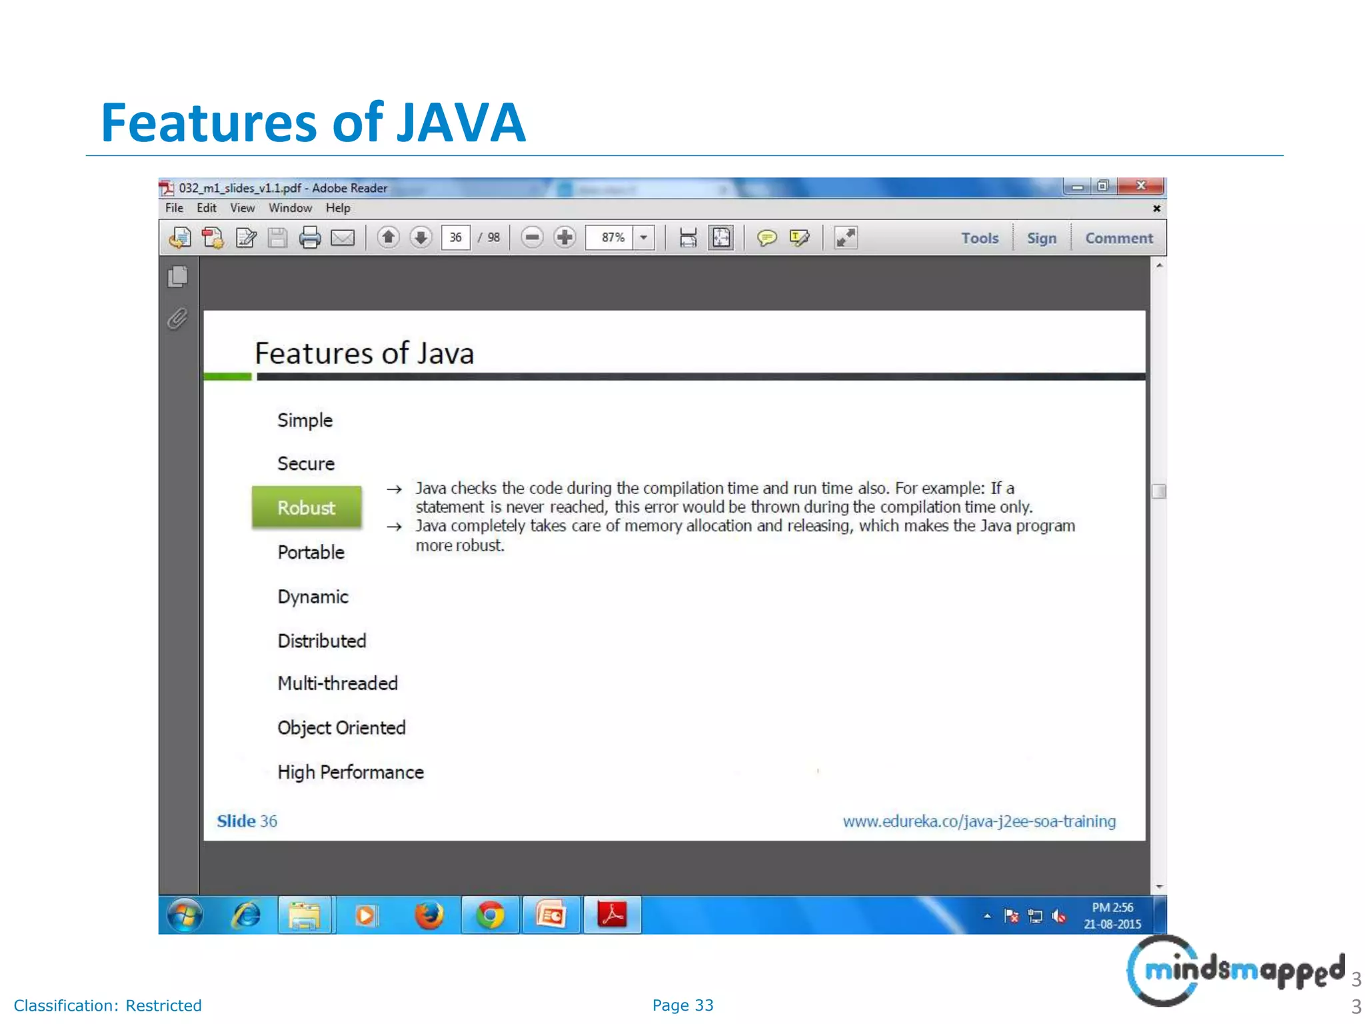The image size is (1365, 1024).
Task: Click the 'Slide 36' label
Action: click(247, 821)
